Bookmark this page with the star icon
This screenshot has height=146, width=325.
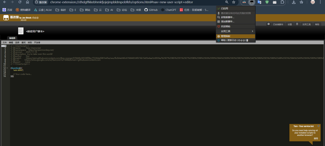pyautogui.click(x=234, y=2)
